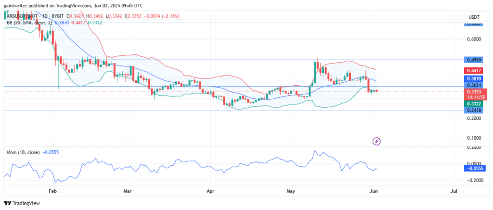Click the Apr date label on time axis

click(210, 191)
